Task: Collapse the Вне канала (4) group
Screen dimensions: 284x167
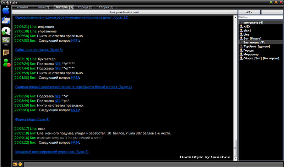Action: coord(241,42)
